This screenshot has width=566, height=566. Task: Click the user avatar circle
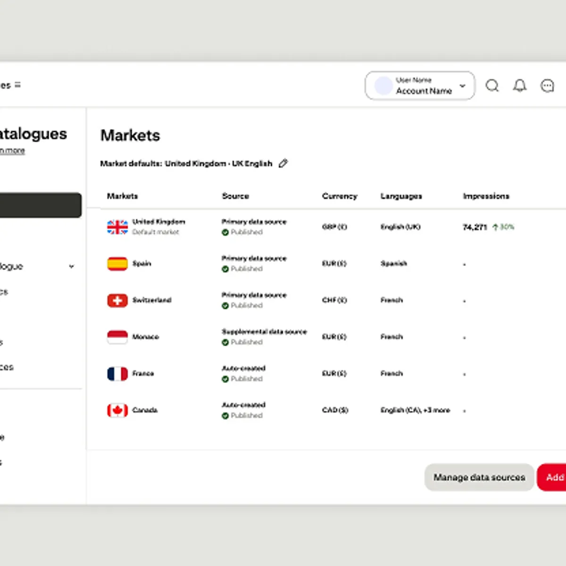(x=383, y=86)
